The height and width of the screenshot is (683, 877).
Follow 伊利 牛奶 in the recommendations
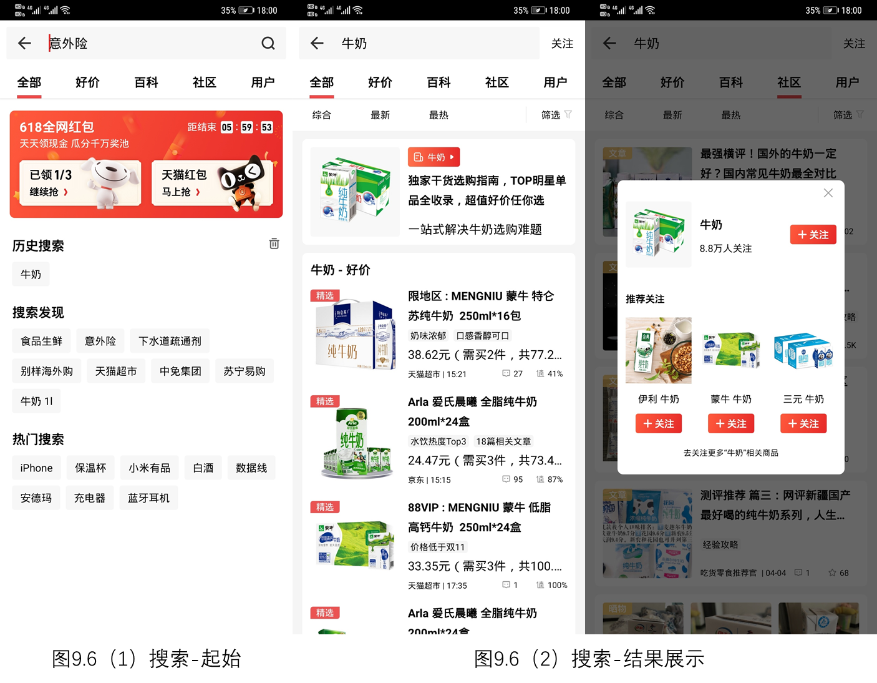(658, 423)
